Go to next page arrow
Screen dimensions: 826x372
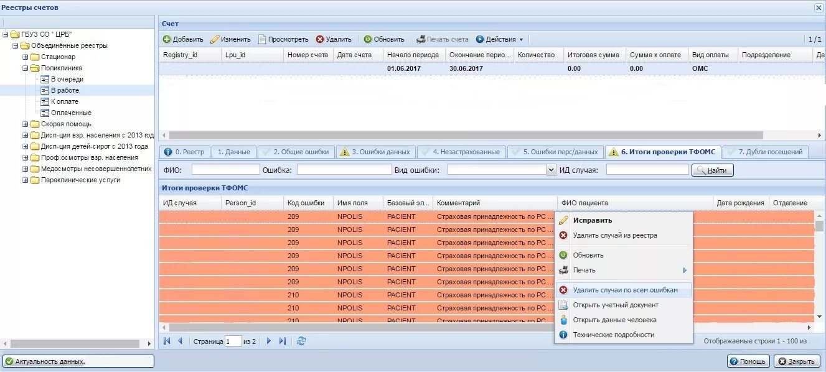click(x=269, y=341)
